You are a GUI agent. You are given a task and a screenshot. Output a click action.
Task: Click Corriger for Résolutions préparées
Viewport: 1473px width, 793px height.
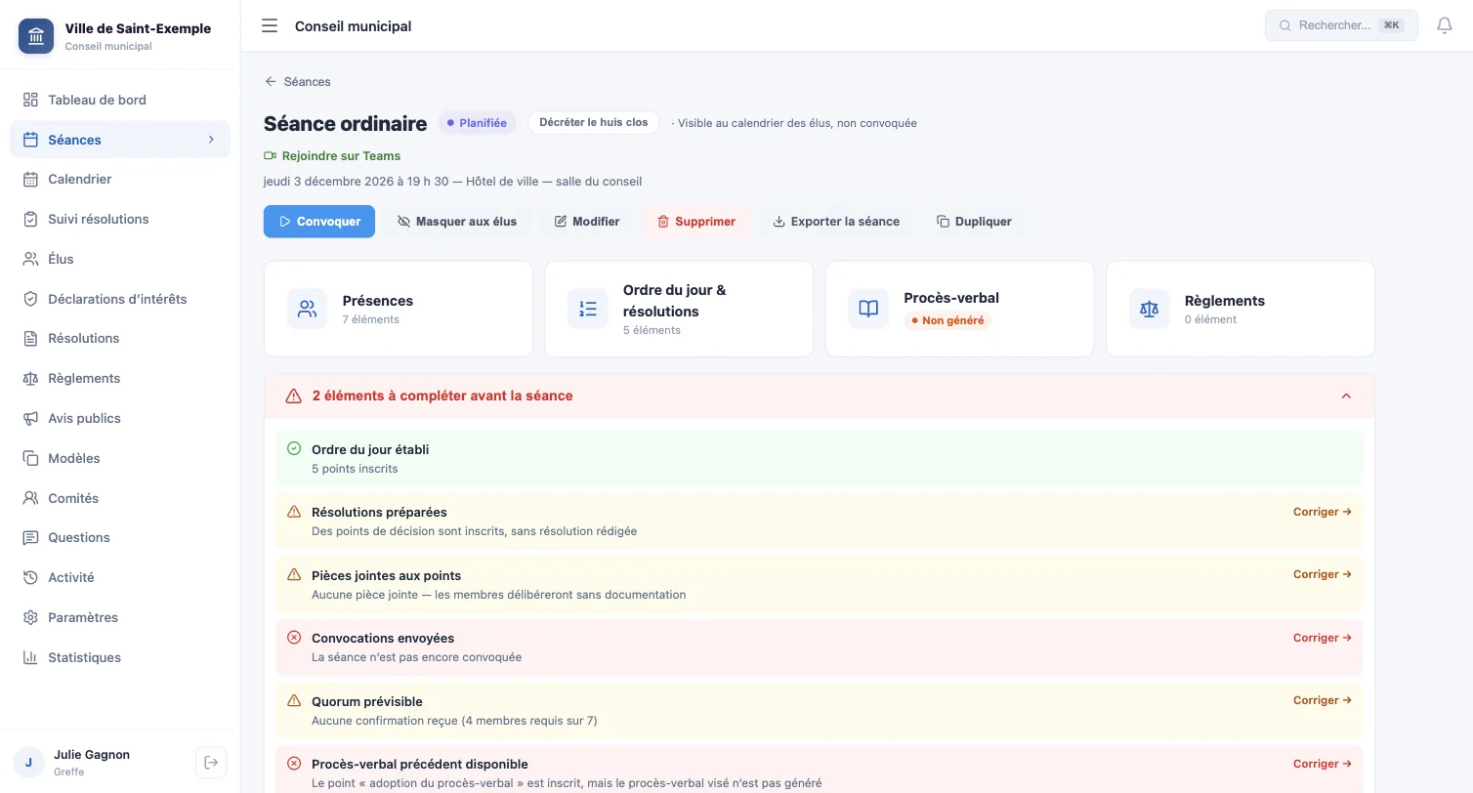(x=1323, y=512)
